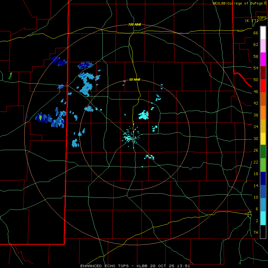Click the magenta legend swatch
Viewport: 268px width, 268px height.
tap(263, 59)
